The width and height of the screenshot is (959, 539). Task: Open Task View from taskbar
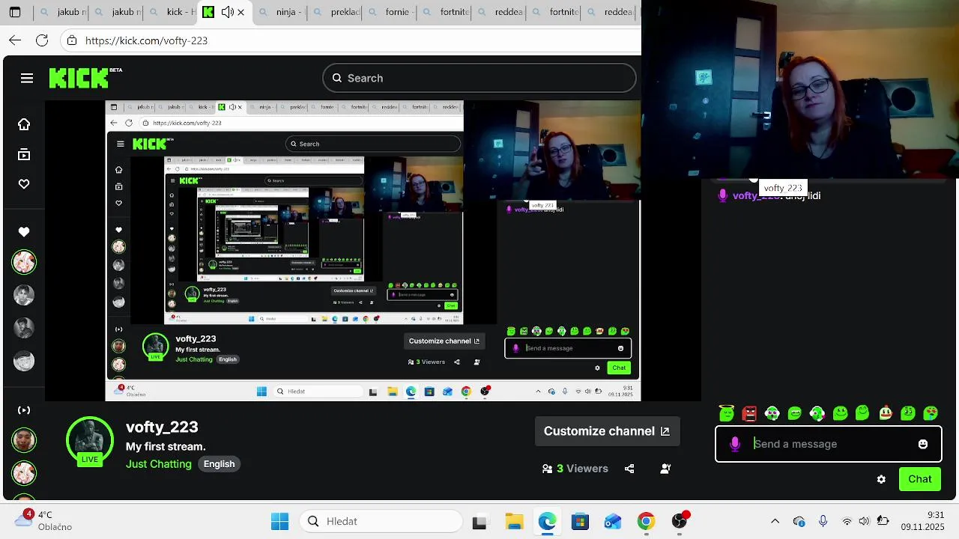479,522
